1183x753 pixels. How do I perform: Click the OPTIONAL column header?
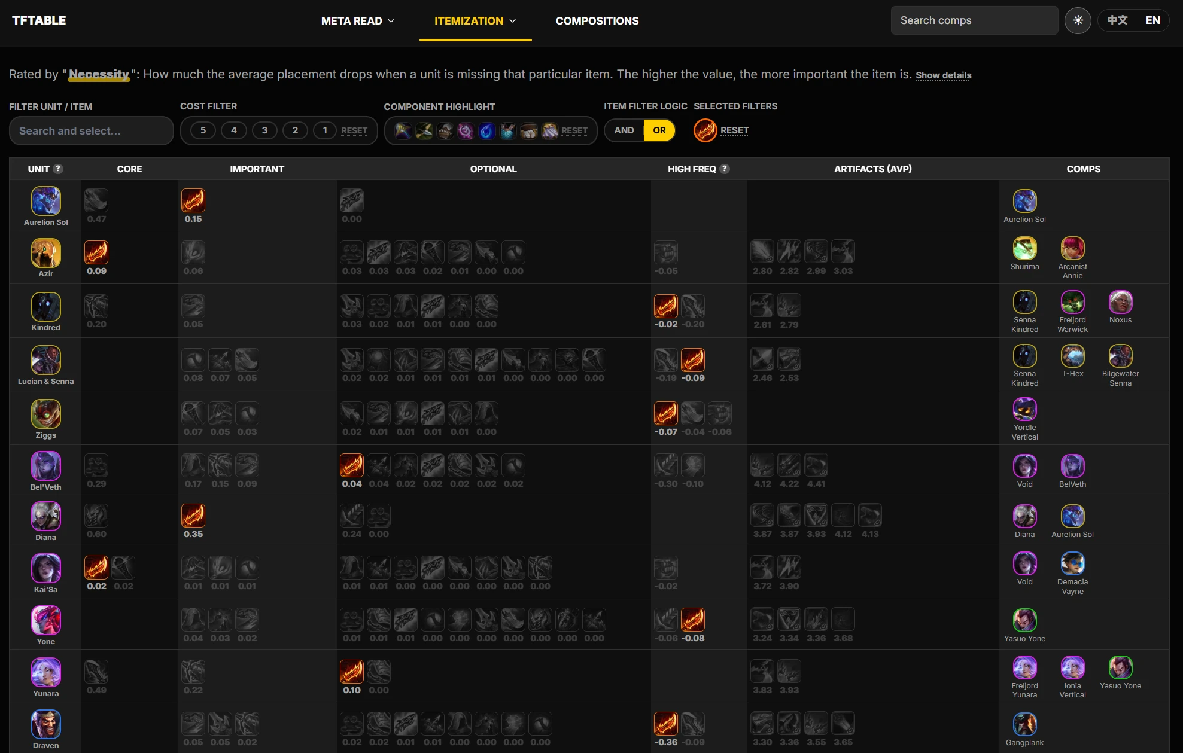494,169
